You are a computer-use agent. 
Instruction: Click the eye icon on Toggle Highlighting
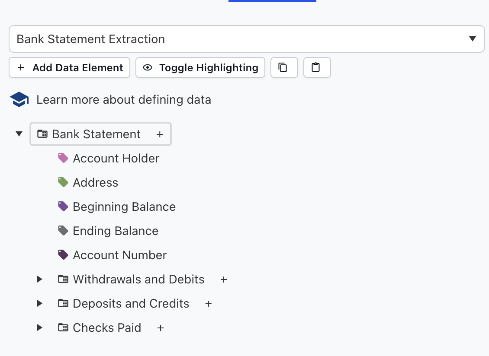[x=148, y=67]
